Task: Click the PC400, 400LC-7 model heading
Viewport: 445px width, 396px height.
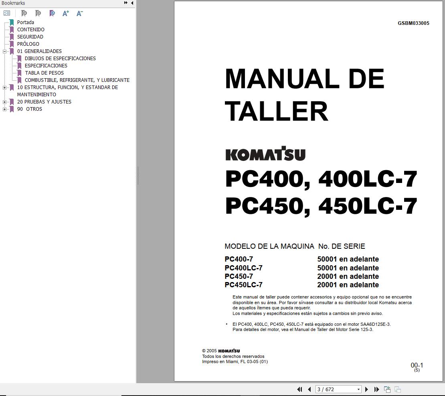Action: 321,179
